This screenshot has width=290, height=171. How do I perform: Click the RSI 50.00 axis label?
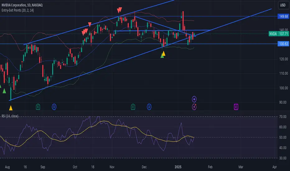coord(283,137)
